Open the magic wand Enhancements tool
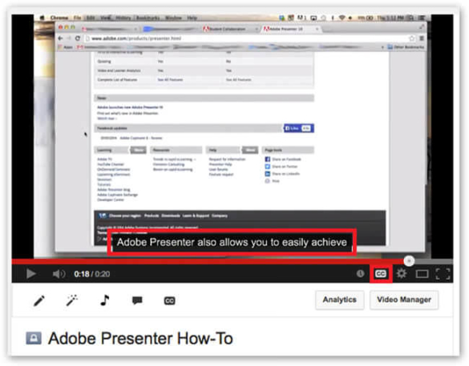This screenshot has width=469, height=366. pyautogui.click(x=72, y=300)
